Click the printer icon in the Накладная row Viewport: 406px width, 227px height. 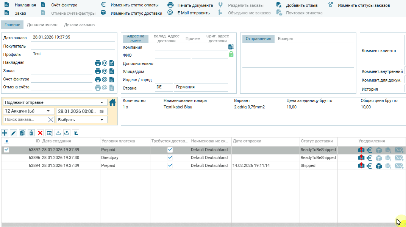[x=98, y=63]
